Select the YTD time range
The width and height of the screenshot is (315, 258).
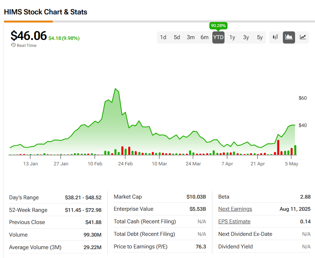[218, 37]
